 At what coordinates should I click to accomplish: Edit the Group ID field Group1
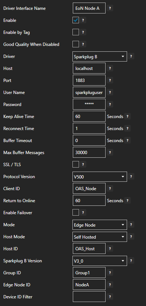(x=89, y=272)
